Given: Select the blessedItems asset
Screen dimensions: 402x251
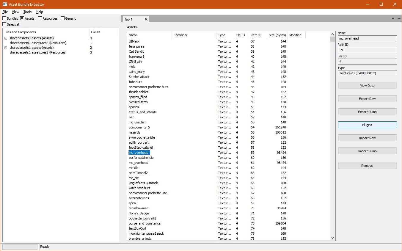Looking at the screenshot, I should point(138,102).
